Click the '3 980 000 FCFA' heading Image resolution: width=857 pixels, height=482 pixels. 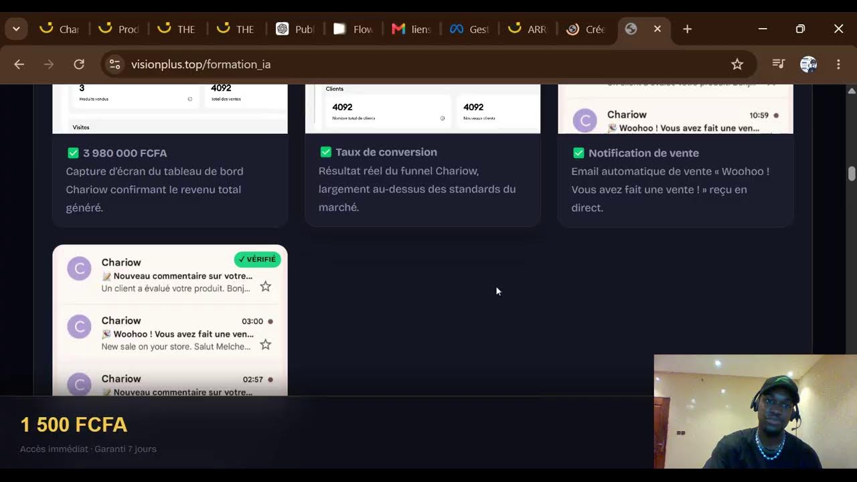point(125,153)
